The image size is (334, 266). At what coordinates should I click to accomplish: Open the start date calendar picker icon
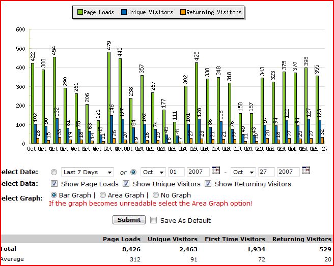216,171
